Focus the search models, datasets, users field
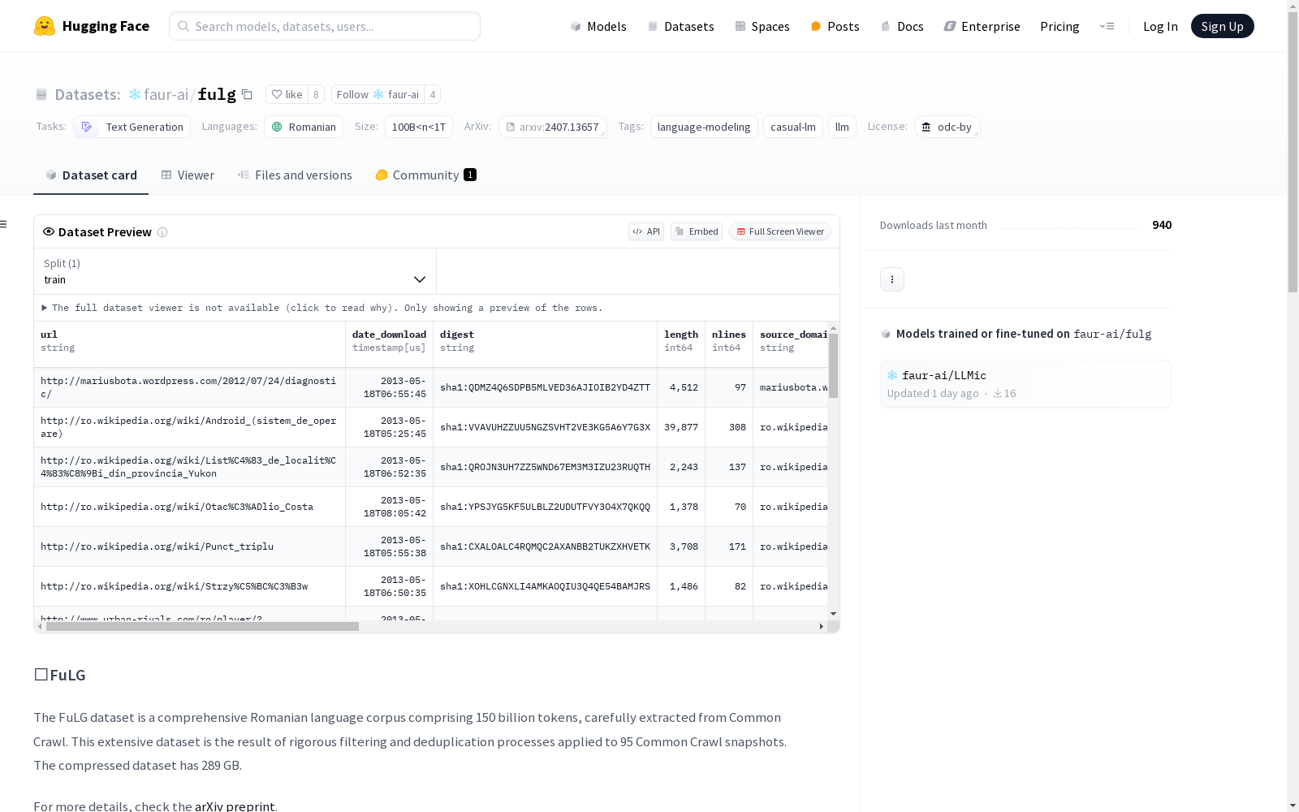Viewport: 1299px width, 812px height. tap(325, 26)
